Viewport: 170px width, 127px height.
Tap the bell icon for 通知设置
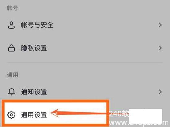pos(11,92)
